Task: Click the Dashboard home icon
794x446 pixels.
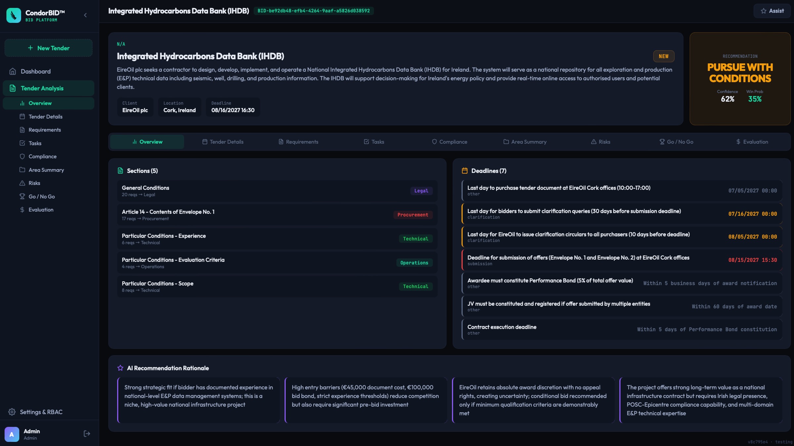Action: coord(13,71)
